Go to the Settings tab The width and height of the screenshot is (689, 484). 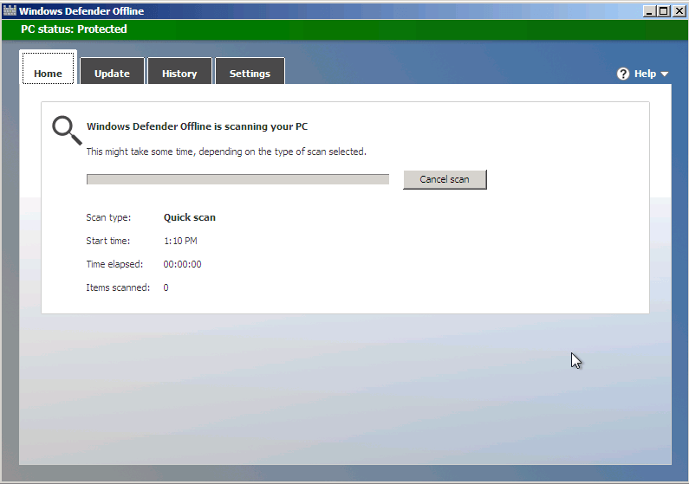(x=250, y=71)
